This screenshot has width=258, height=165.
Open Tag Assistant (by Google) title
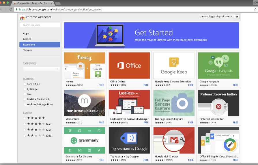124,156
